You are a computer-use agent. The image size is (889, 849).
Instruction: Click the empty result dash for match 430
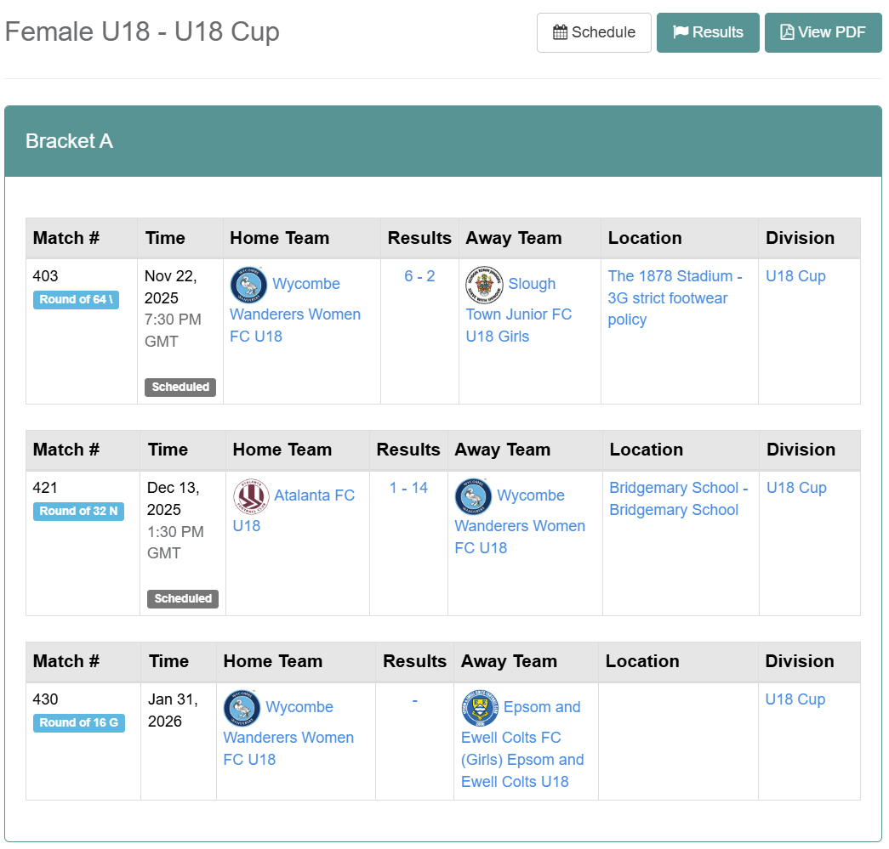coord(414,699)
